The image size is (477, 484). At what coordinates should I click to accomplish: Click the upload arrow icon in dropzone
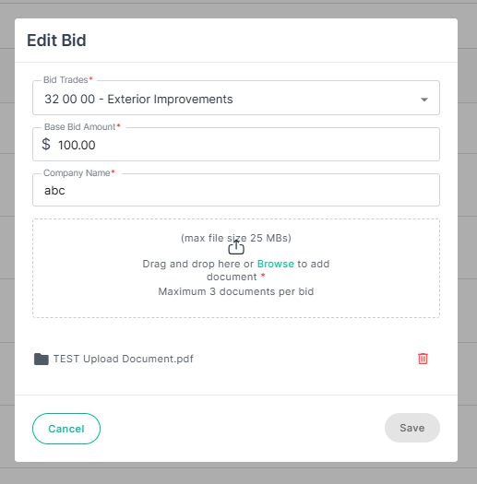[236, 248]
